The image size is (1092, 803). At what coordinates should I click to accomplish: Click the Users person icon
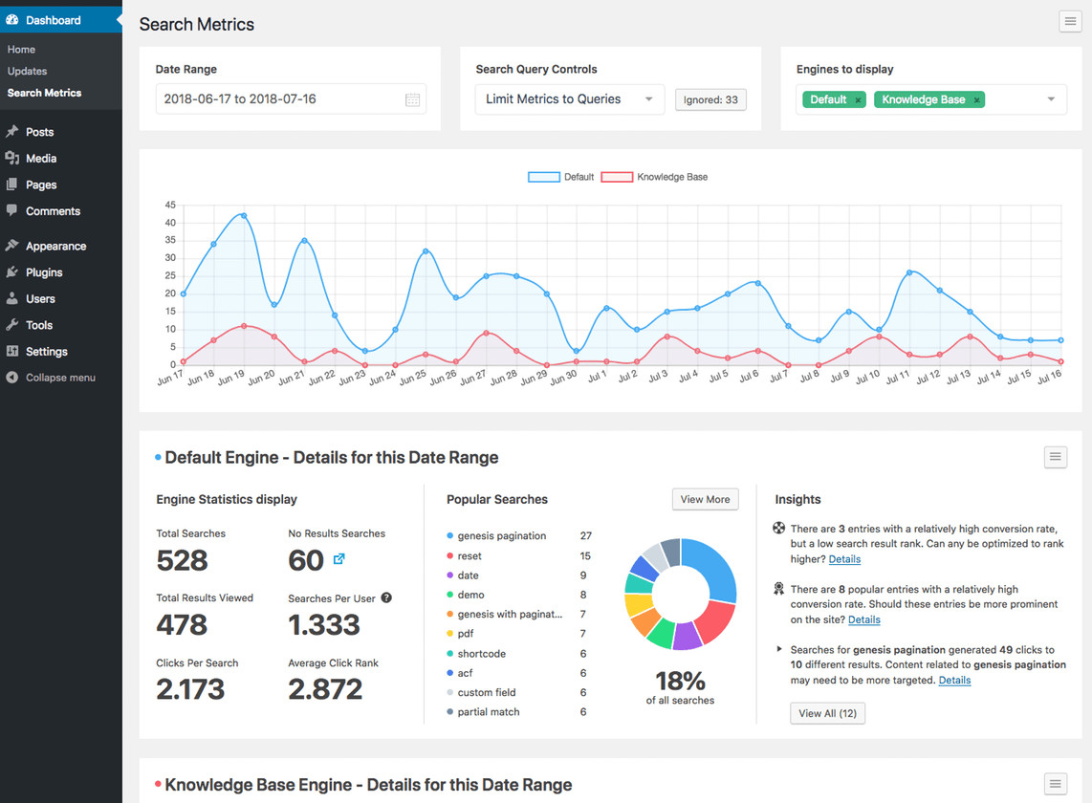11,298
